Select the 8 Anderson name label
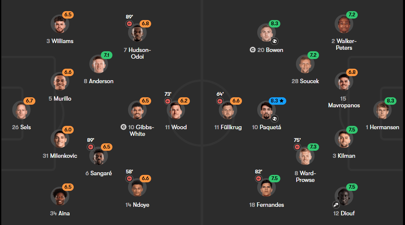 pyautogui.click(x=99, y=81)
